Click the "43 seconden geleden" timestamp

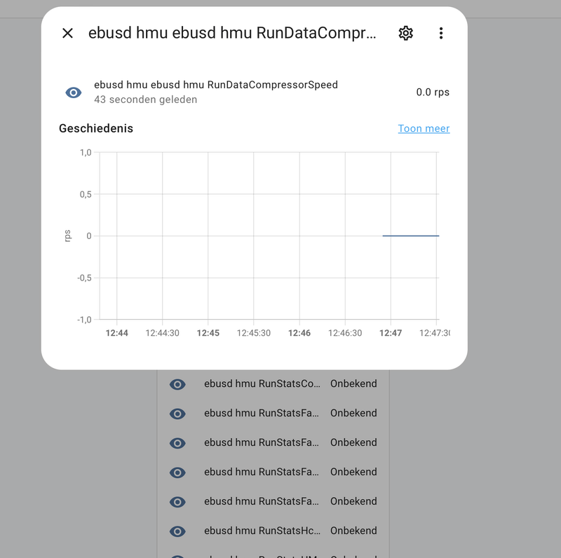(x=145, y=100)
